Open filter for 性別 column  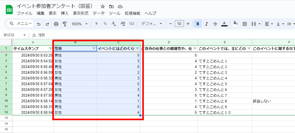pos(94,49)
